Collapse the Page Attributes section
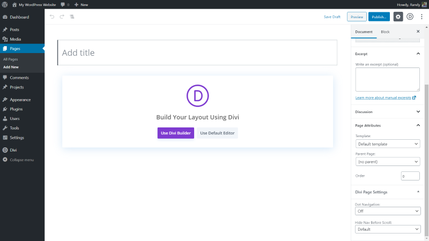 point(387,125)
